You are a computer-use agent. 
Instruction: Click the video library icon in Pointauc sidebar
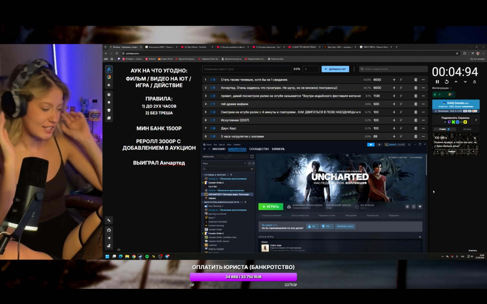[109, 118]
